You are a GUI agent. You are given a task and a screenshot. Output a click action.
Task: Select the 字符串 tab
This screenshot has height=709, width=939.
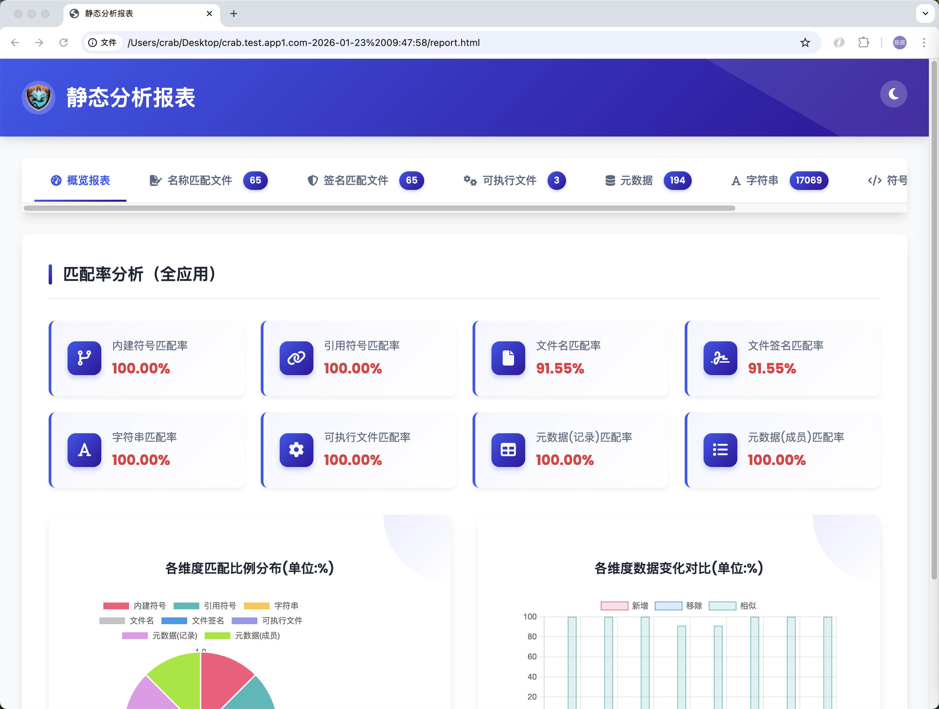pos(779,180)
